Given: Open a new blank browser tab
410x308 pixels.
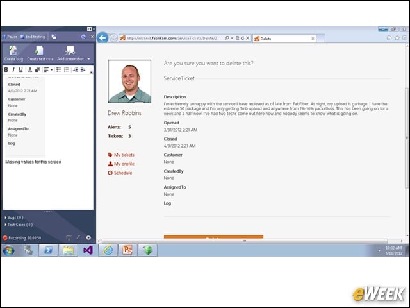Looking at the screenshot, I should pyautogui.click(x=320, y=38).
